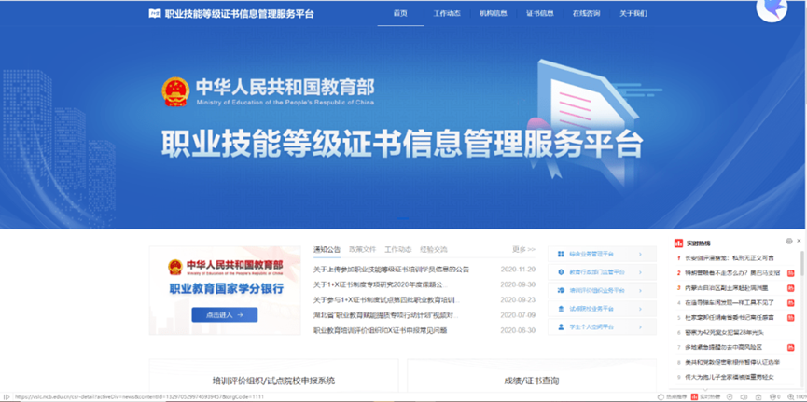Click the site logo icon beside 职业技能等级证书信息管理服务平台
807x402 pixels.
point(154,14)
